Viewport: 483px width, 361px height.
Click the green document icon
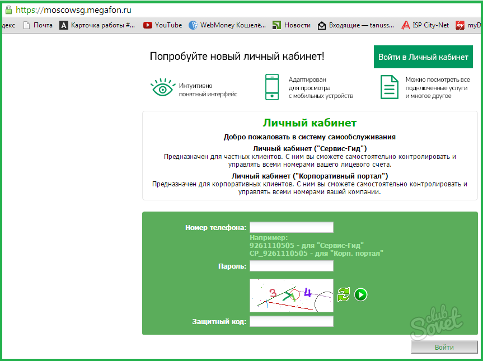click(390, 87)
